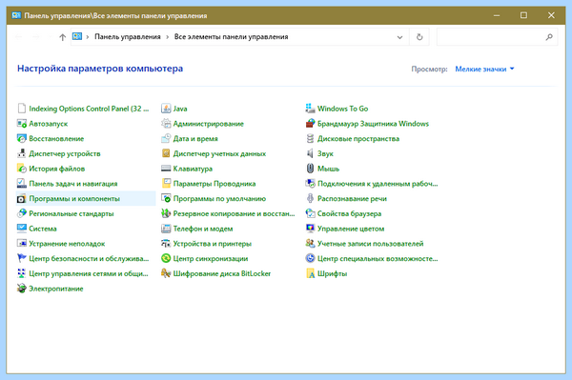572x380 pixels.
Task: Click the Центр синхронизации green icon
Action: [x=166, y=258]
